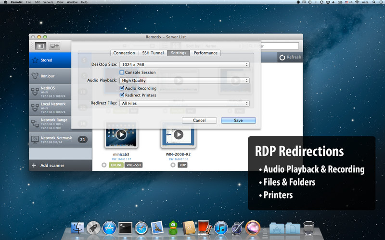Open the Documents folder stack in Dock

pos(293,228)
